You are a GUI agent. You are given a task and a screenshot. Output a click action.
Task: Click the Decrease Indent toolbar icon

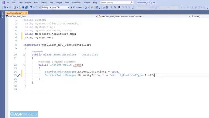(104, 7)
